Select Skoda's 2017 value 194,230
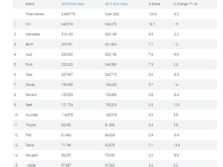This screenshot has height=167, width=223. tap(111, 85)
